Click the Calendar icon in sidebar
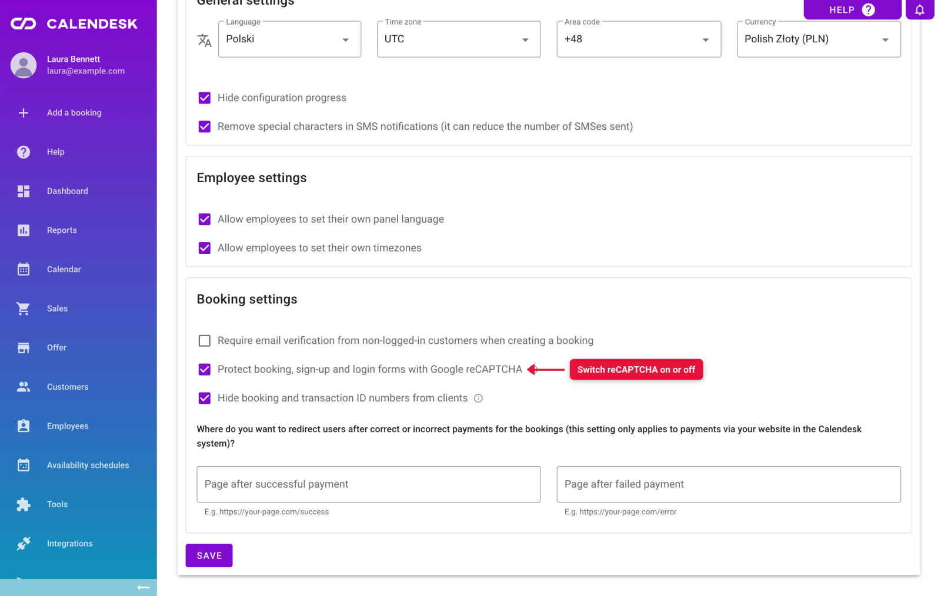The image size is (941, 596). (24, 269)
